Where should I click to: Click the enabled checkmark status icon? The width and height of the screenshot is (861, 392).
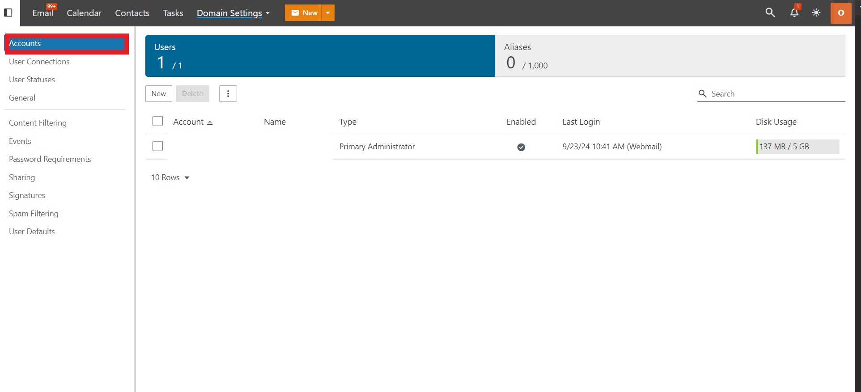tap(521, 147)
